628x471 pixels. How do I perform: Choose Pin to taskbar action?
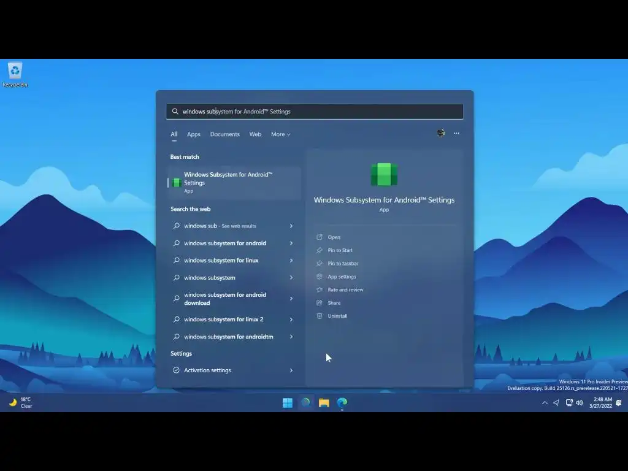click(343, 264)
